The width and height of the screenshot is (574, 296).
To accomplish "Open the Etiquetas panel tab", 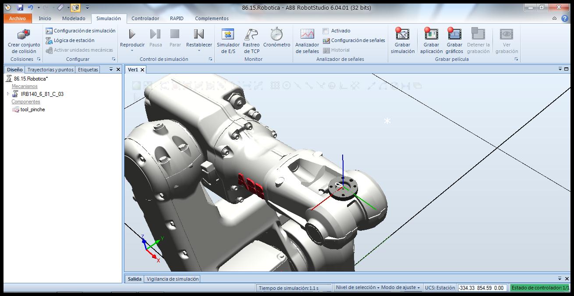I will [88, 70].
